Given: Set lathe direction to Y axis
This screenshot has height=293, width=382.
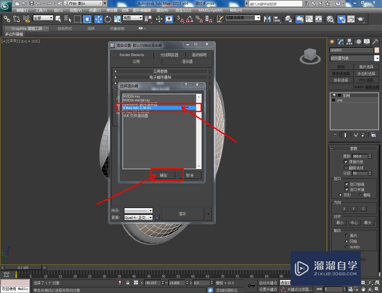Looking at the screenshot, I should [x=353, y=209].
